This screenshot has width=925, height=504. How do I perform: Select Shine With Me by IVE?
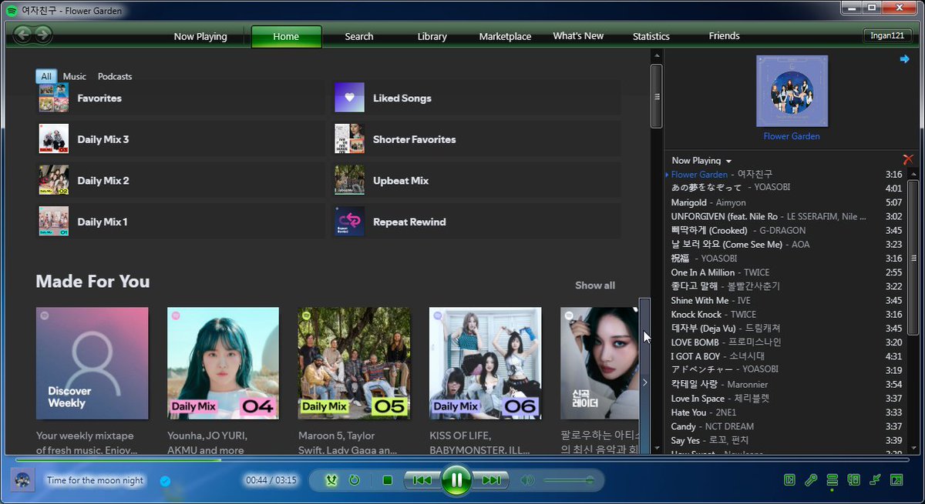click(785, 300)
